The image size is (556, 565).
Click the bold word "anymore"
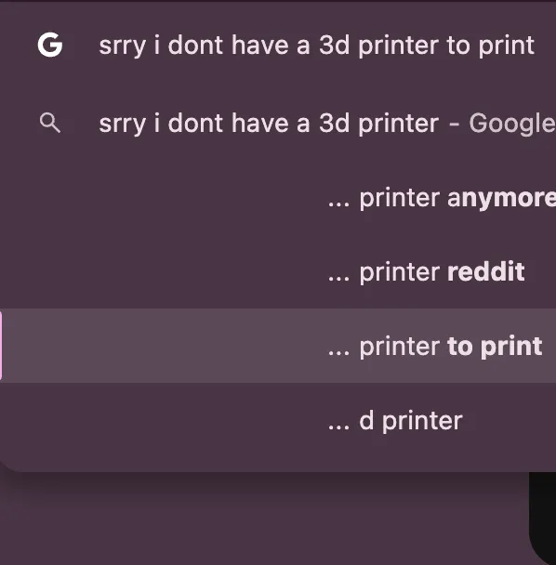coord(501,199)
